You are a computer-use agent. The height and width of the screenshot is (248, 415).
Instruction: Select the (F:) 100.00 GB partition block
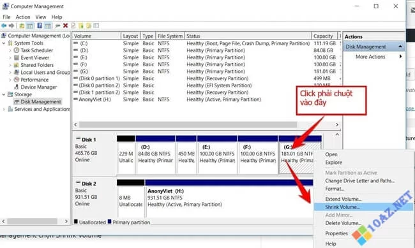point(258,154)
